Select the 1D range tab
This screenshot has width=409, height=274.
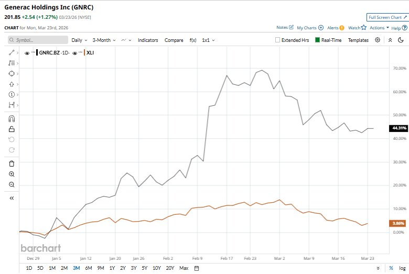29,268
